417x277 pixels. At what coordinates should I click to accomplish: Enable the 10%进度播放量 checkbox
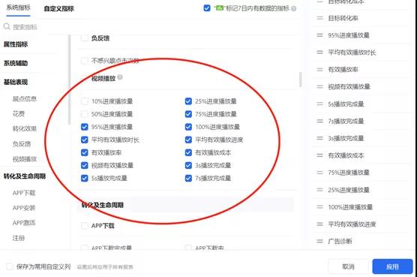pyautogui.click(x=85, y=101)
